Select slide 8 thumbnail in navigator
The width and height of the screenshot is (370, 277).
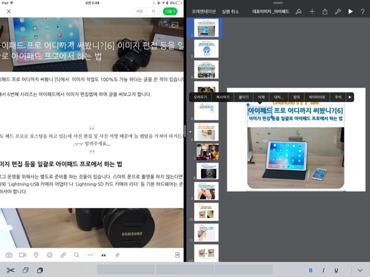tap(207, 171)
